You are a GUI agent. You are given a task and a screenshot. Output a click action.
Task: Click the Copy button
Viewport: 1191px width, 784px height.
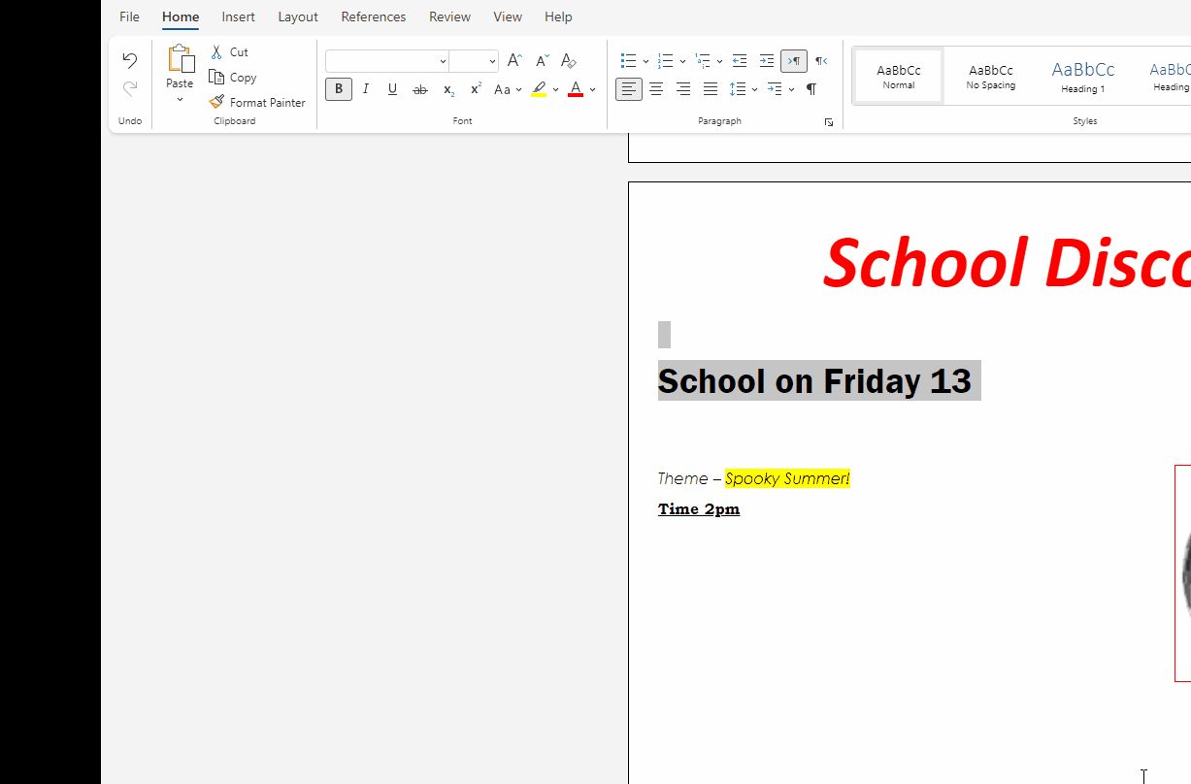click(233, 78)
